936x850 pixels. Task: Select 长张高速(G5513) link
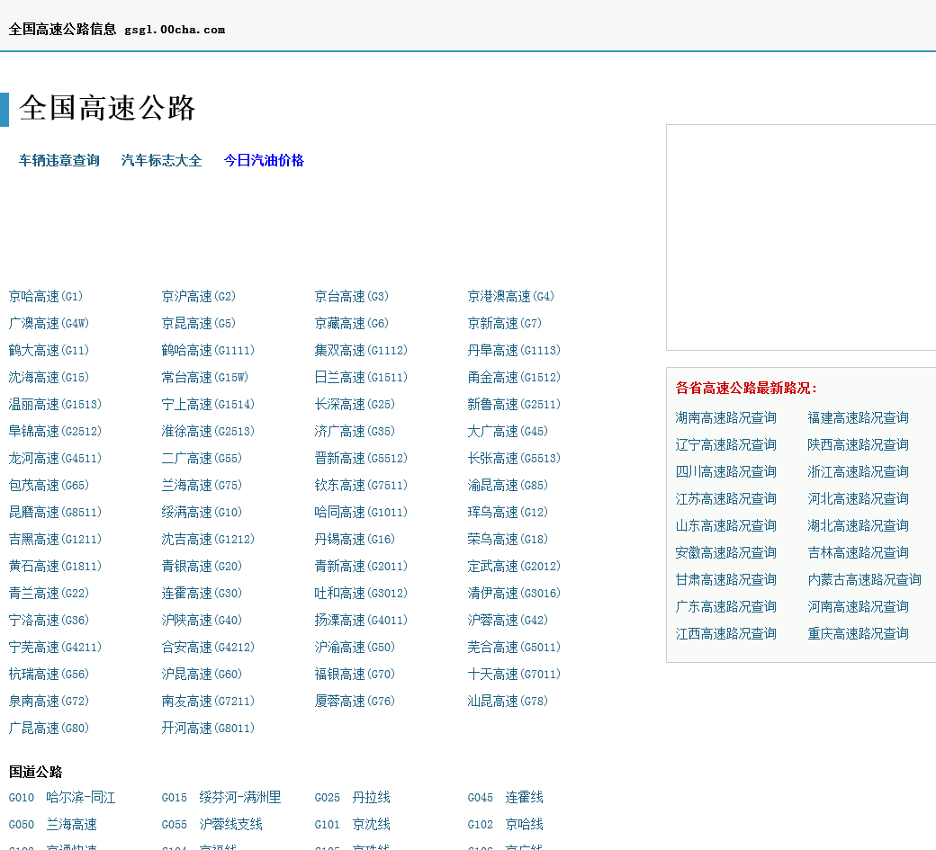[513, 458]
